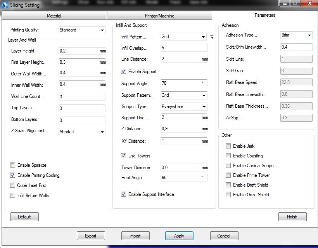The width and height of the screenshot is (318, 248).
Task: Uncheck Use Towers
Action: [x=123, y=156]
